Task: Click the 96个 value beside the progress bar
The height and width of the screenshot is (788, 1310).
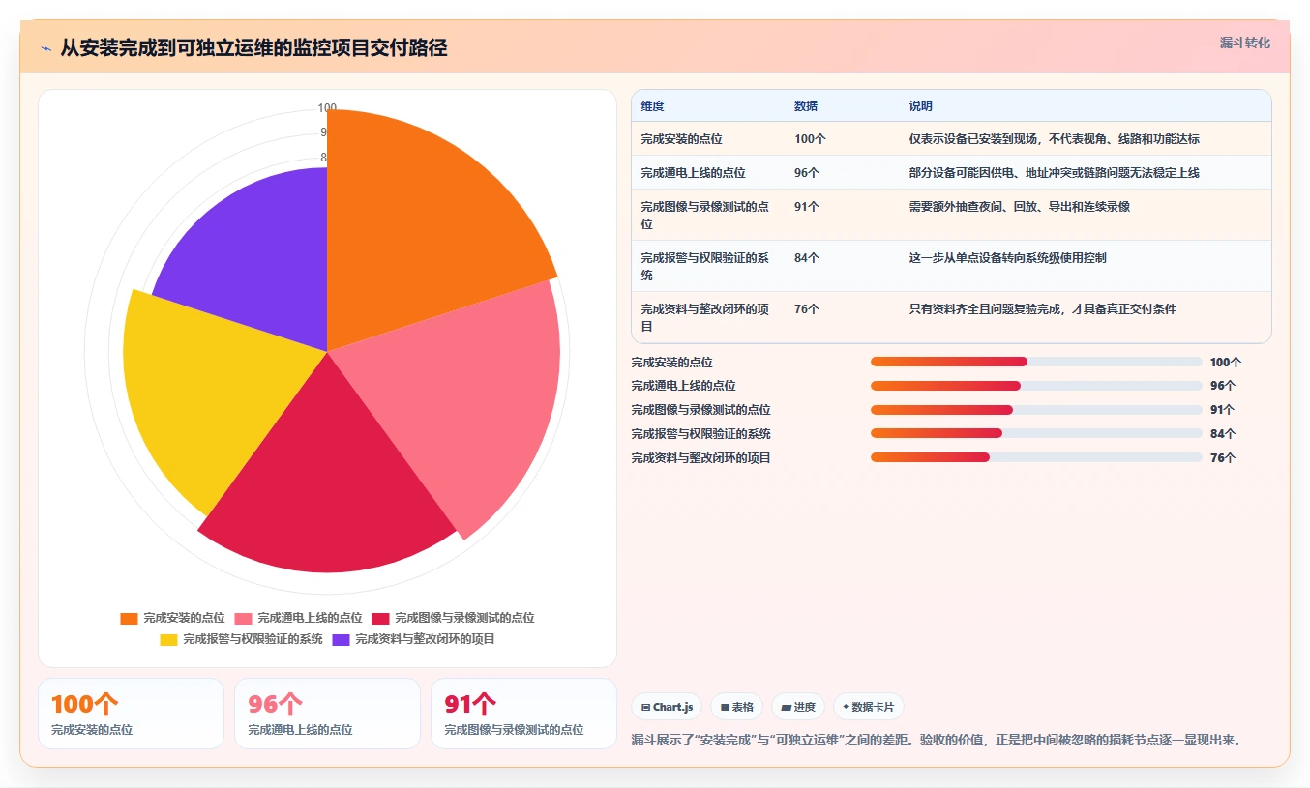Action: (1223, 386)
